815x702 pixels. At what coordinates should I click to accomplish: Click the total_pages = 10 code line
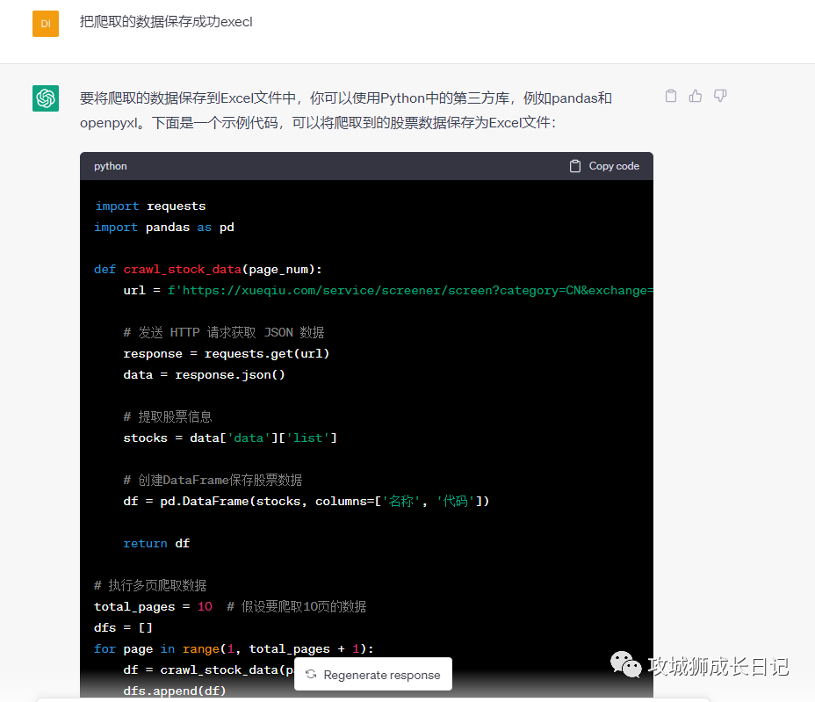point(153,607)
